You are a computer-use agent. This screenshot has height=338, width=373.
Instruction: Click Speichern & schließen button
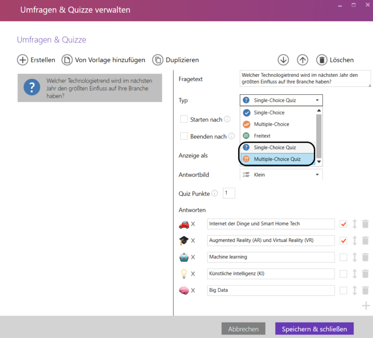(314, 329)
